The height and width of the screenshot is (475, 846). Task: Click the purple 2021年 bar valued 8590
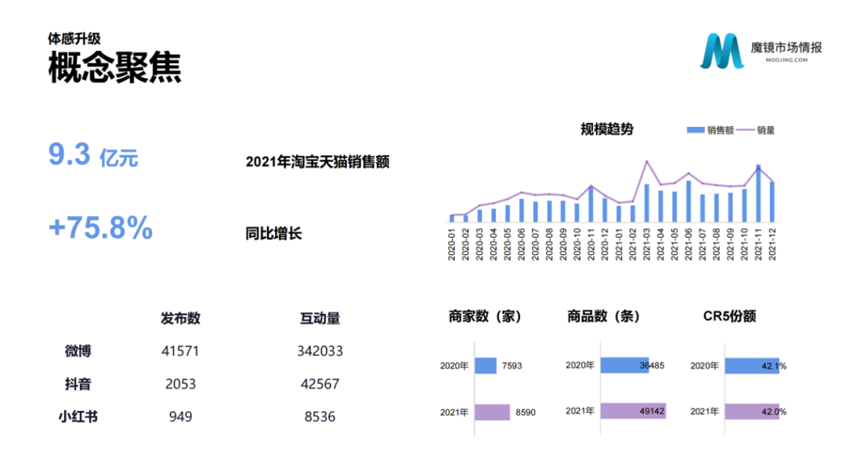492,412
